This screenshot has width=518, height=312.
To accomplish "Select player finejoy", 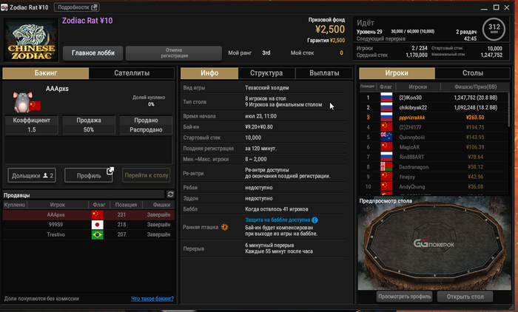I will pyautogui.click(x=434, y=177).
